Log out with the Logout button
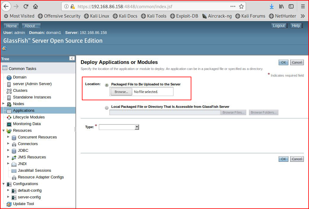This screenshot has height=209, width=309. click(279, 25)
